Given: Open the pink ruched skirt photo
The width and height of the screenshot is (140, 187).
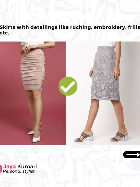Looking at the screenshot, I should (x=33, y=93).
